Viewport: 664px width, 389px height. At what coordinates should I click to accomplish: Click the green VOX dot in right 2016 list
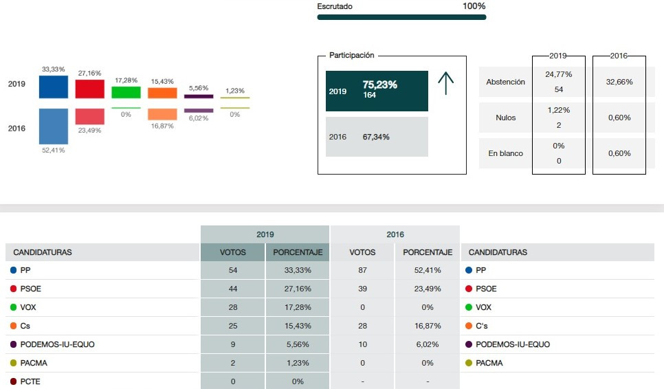point(468,307)
